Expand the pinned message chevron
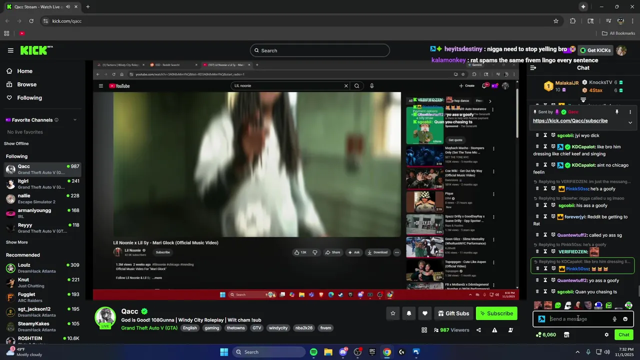640x360 pixels. [x=630, y=122]
